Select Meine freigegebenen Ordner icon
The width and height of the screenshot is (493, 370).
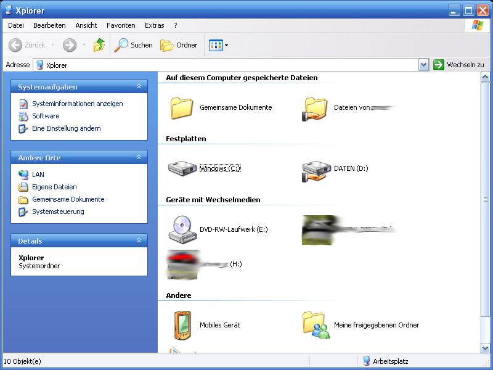[x=316, y=326]
